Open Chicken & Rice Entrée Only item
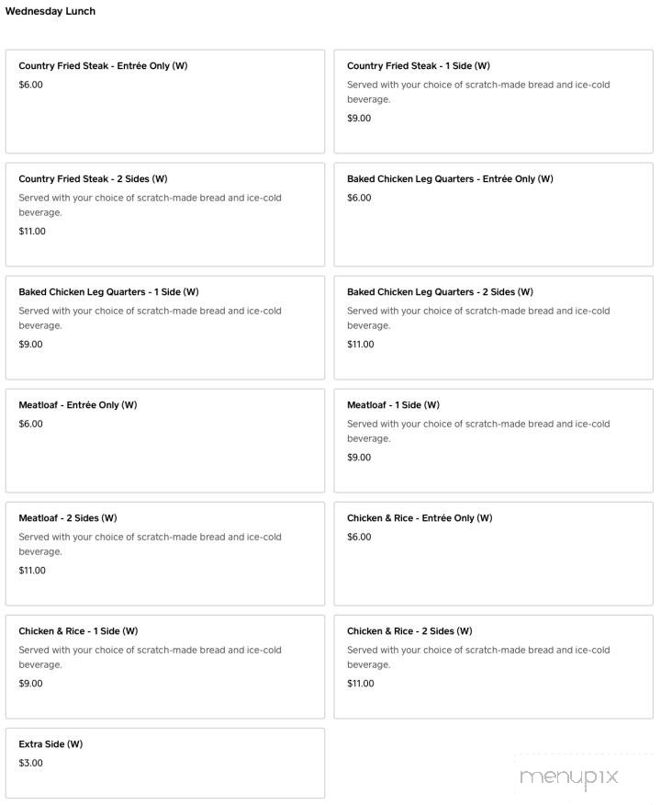This screenshot has height=805, width=661. [x=493, y=553]
